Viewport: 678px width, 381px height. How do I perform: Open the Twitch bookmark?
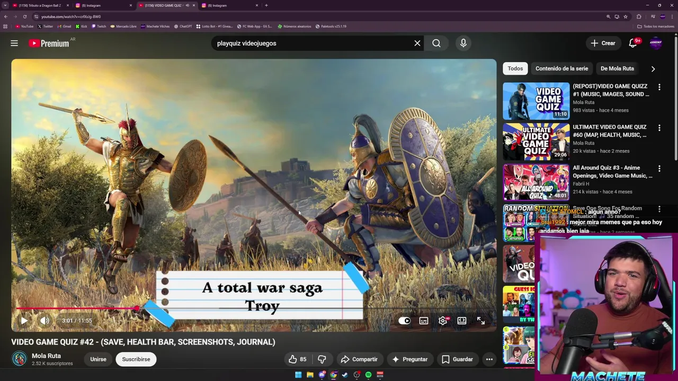(99, 26)
